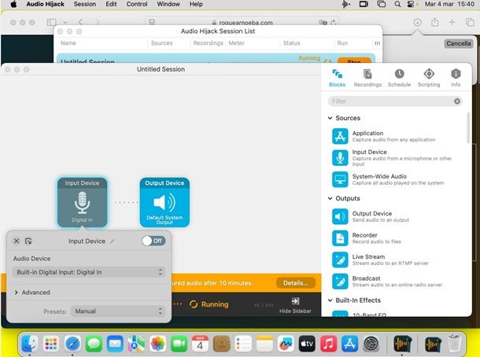The width and height of the screenshot is (480, 357).
Task: Click the Name column header in Session List
Action: pyautogui.click(x=68, y=43)
